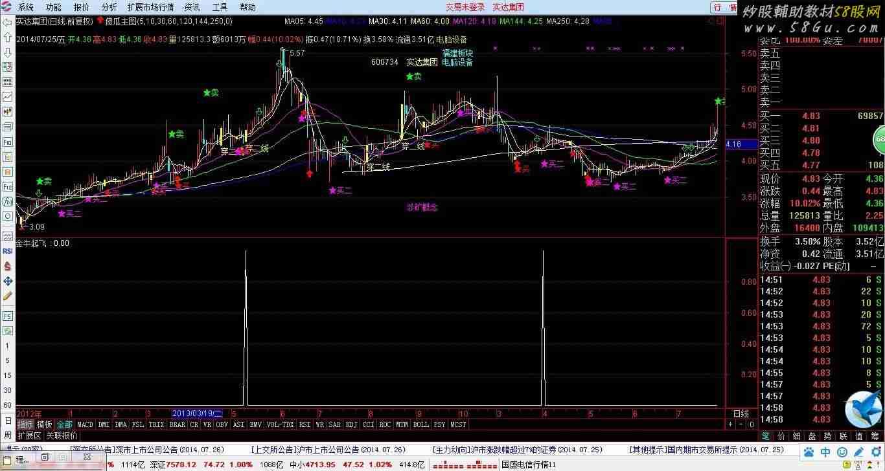Toggle the 中 Chinese input mode
The height and width of the screenshot is (471, 885).
pyautogui.click(x=826, y=452)
